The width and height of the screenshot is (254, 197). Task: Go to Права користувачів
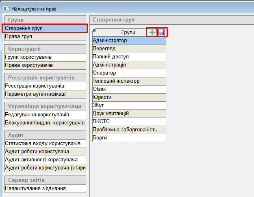pos(45,65)
